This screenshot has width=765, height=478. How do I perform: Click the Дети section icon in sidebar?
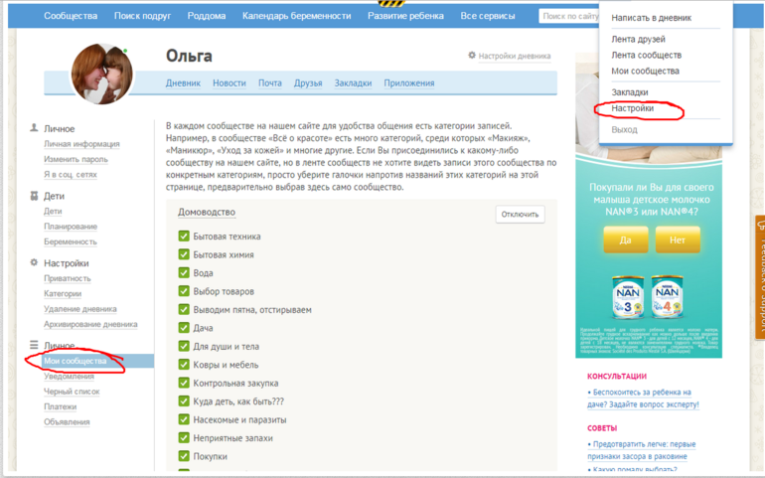click(x=34, y=197)
